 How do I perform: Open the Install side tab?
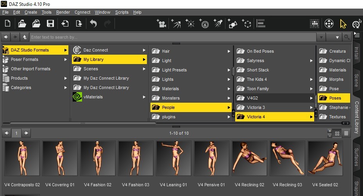point(356,53)
